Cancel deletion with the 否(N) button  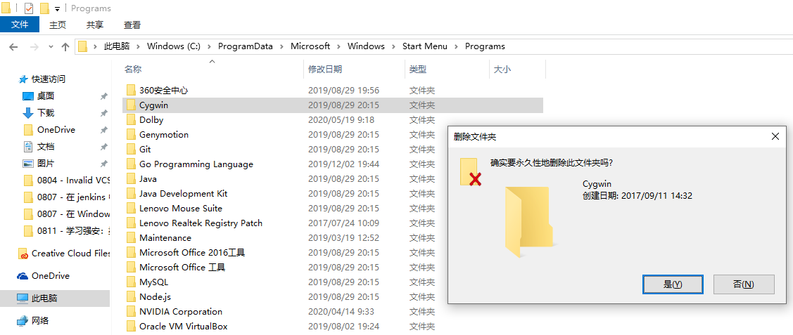click(744, 284)
